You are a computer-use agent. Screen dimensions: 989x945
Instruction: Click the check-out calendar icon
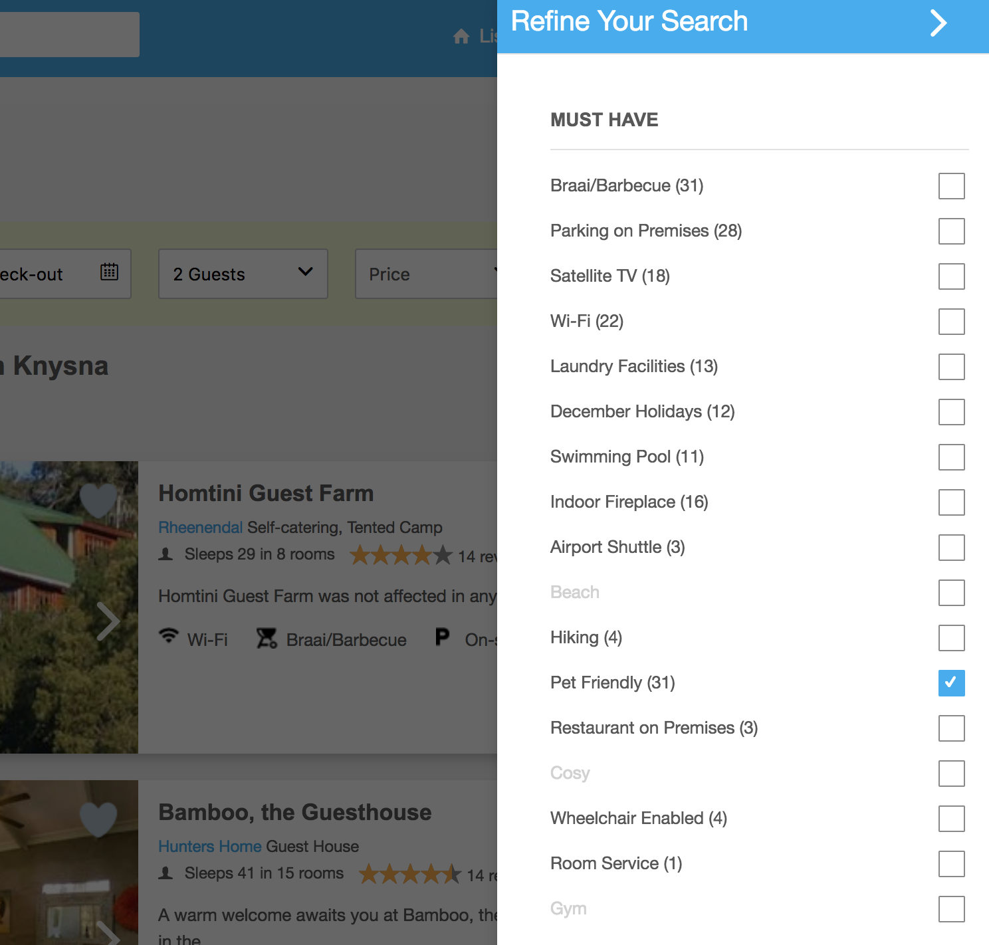tap(110, 272)
